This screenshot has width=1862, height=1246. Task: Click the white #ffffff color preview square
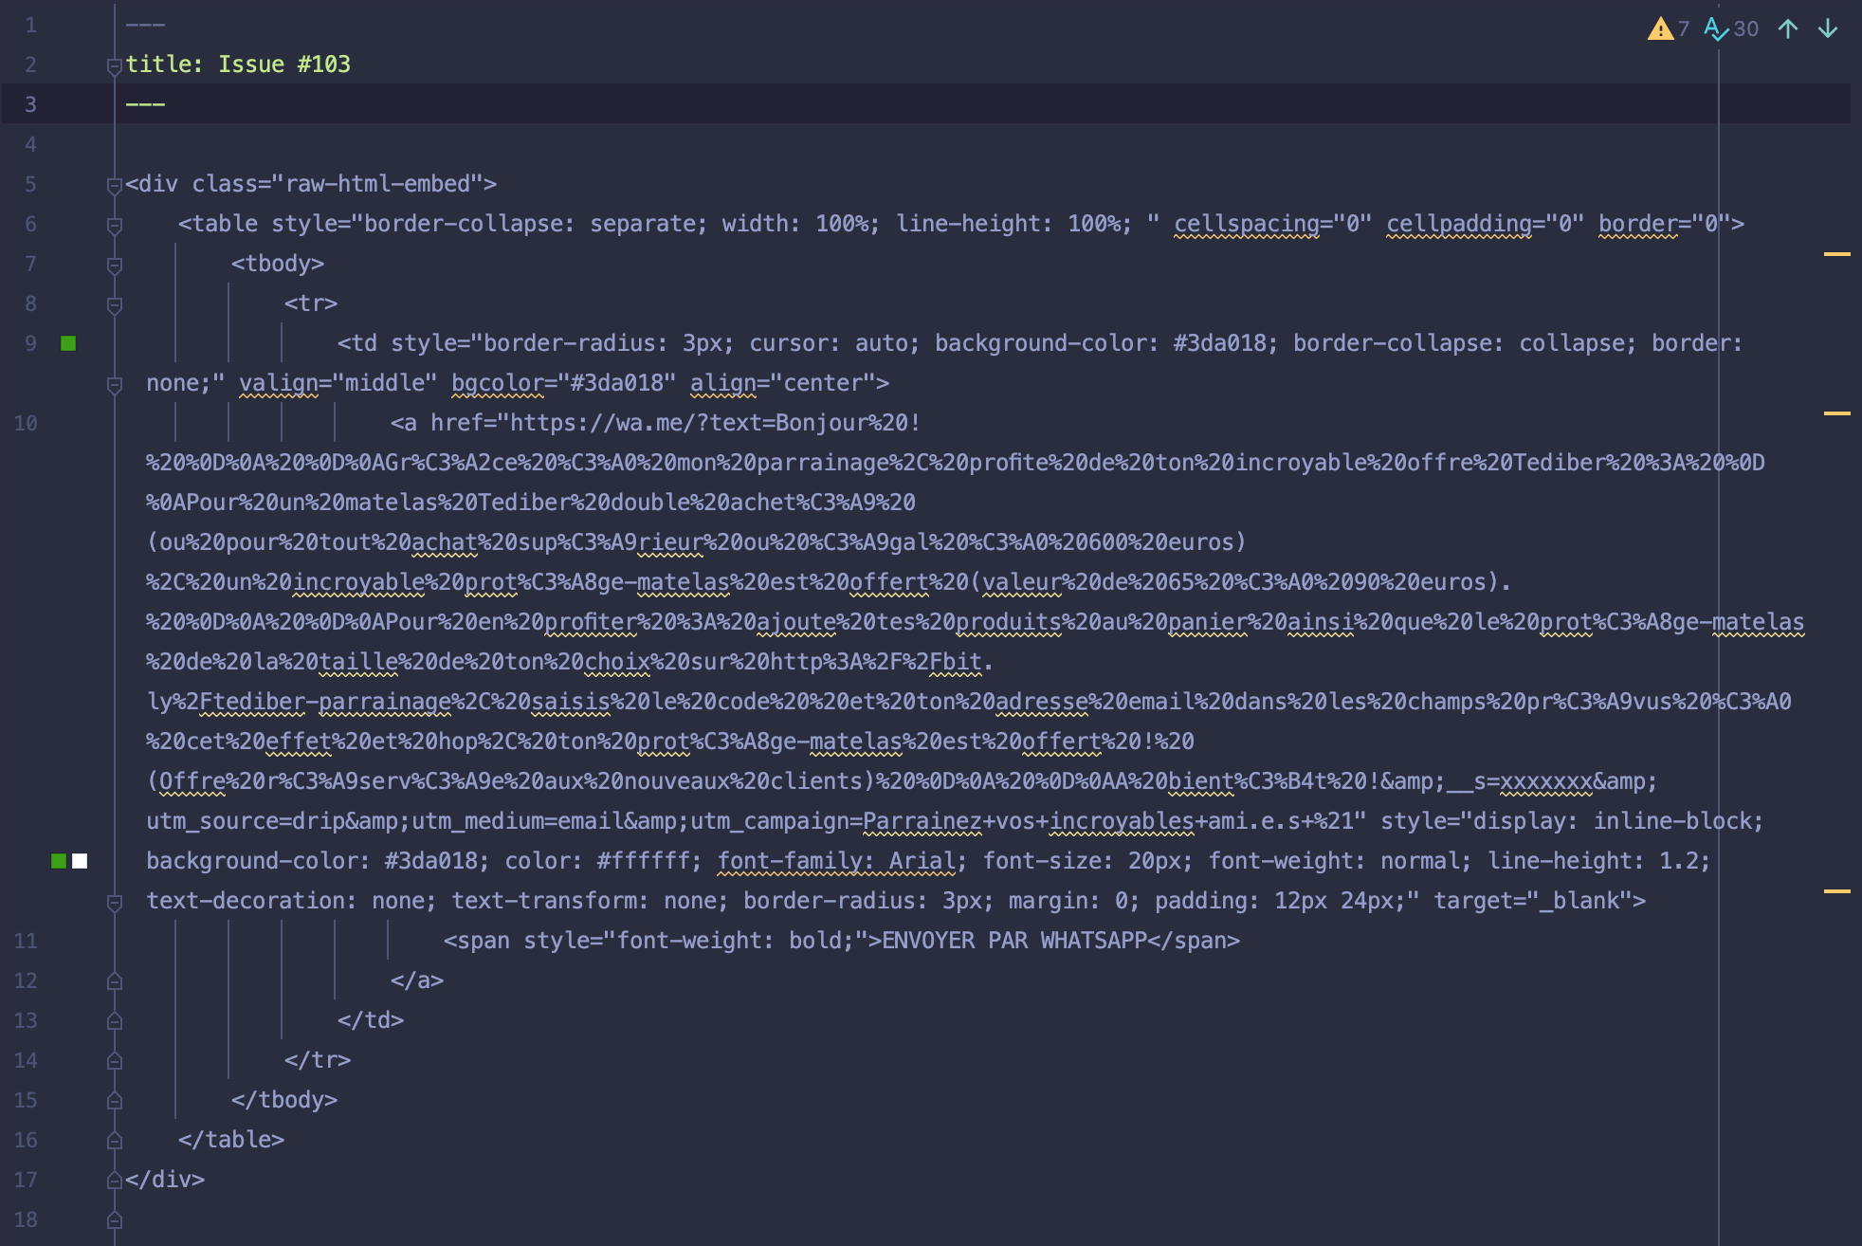tap(77, 861)
